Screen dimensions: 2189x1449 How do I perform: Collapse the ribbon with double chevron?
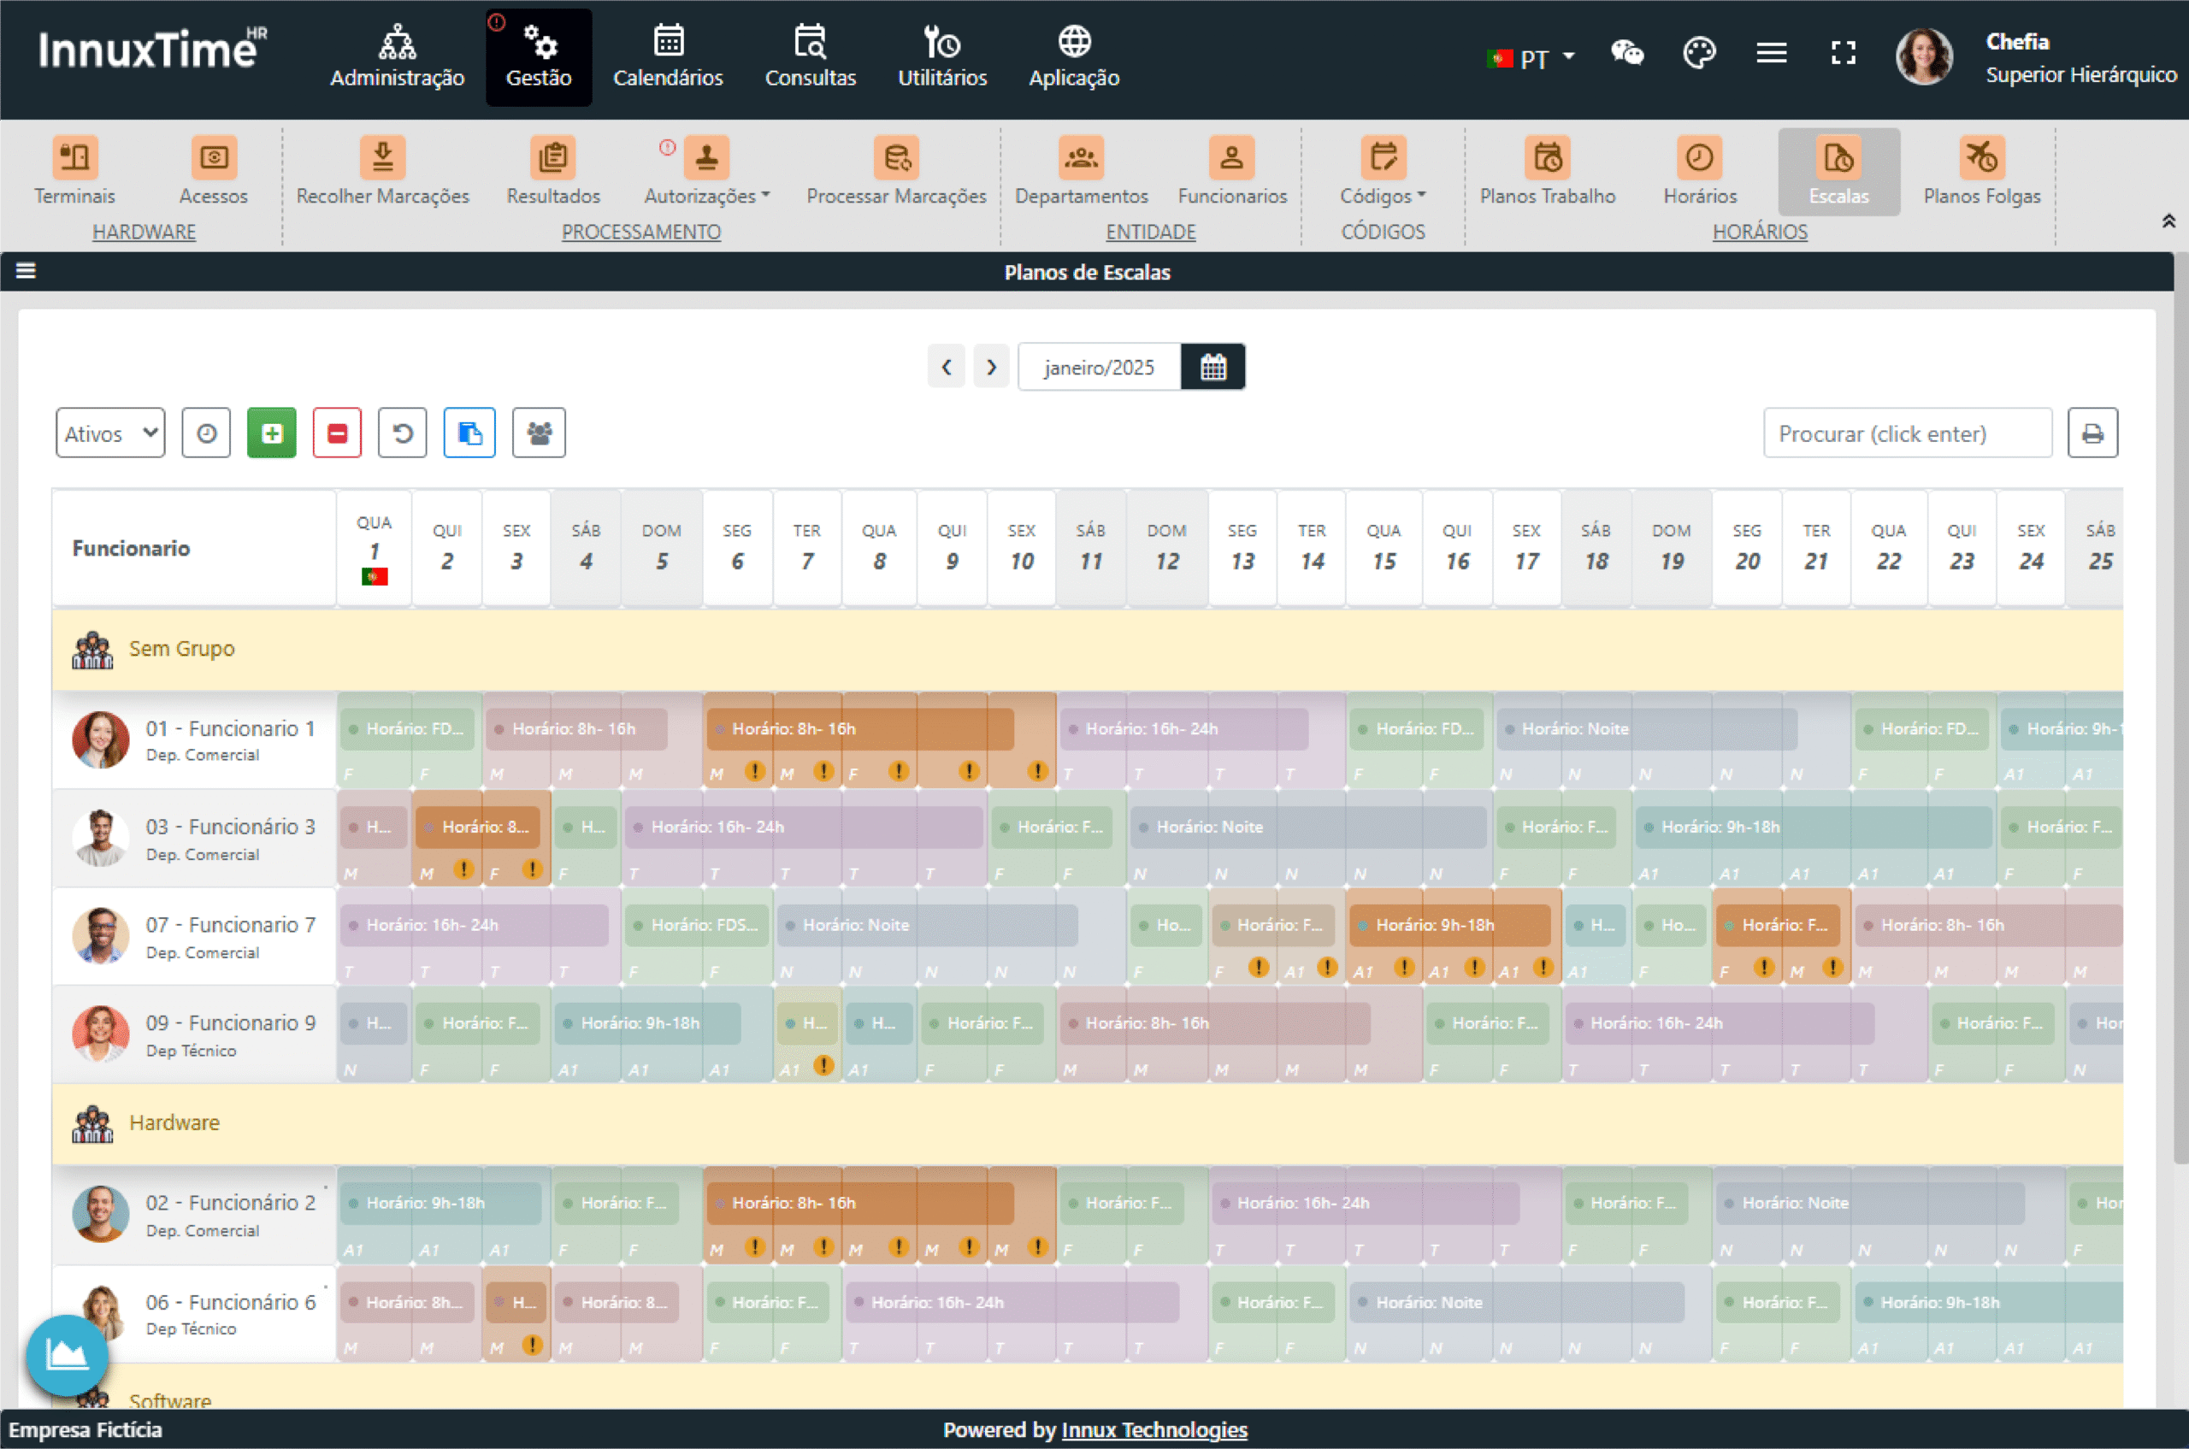tap(2168, 221)
